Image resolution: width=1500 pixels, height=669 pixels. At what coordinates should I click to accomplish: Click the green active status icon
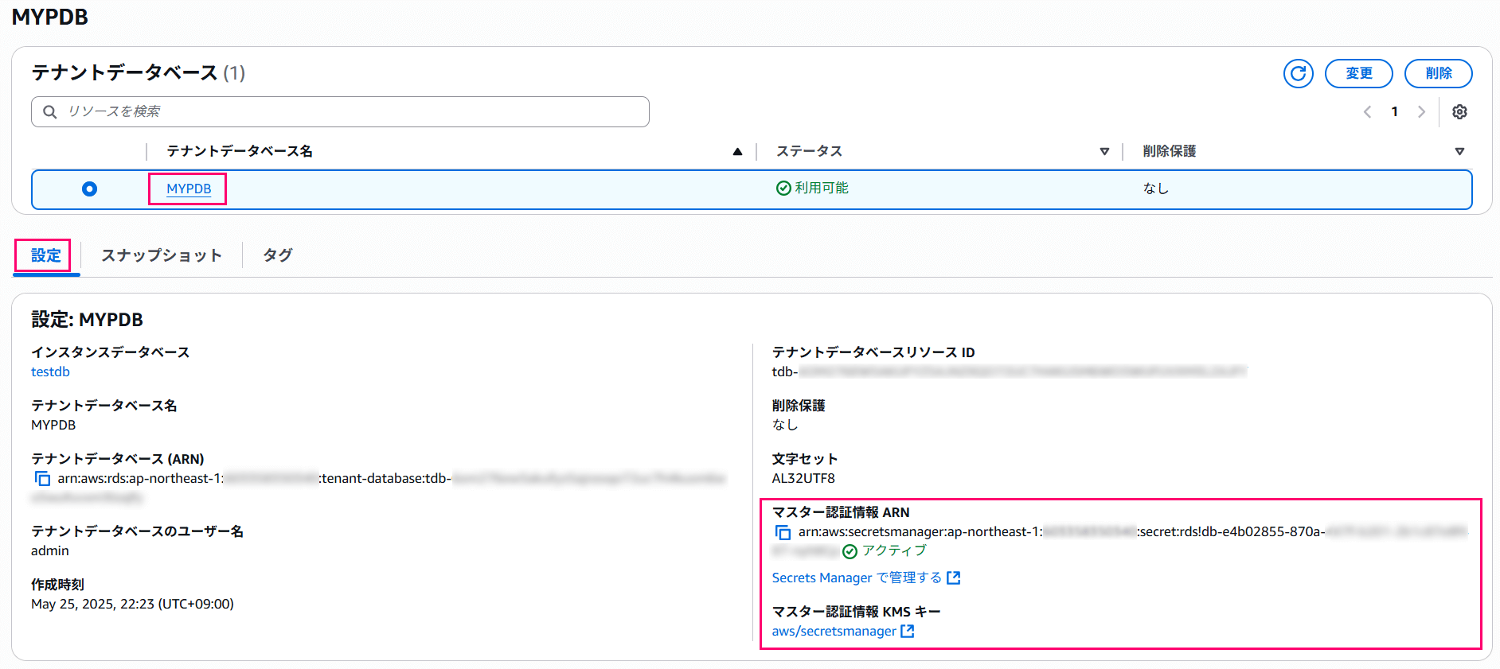tap(850, 551)
